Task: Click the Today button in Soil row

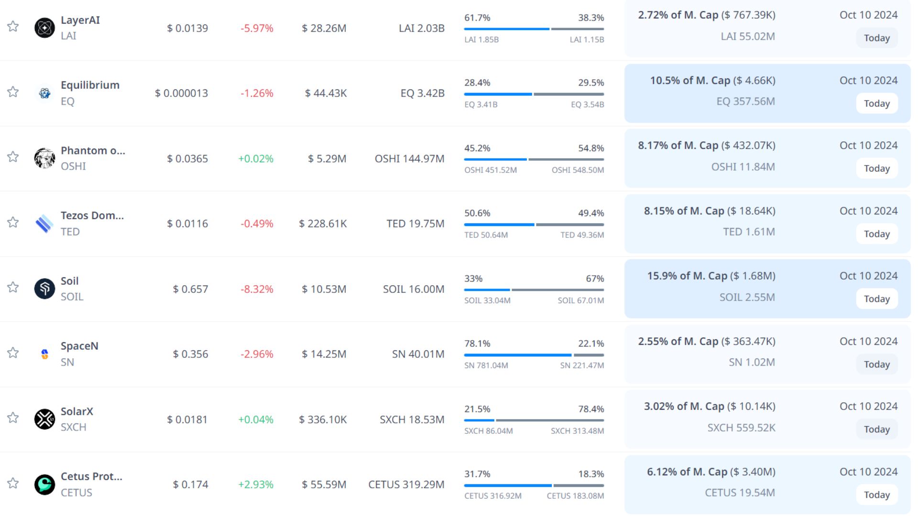Action: click(876, 299)
